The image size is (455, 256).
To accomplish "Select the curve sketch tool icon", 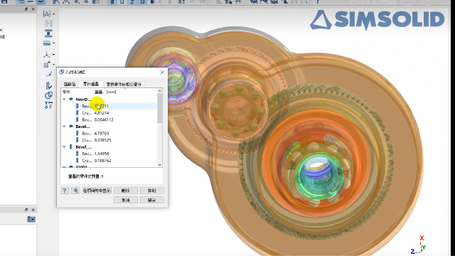I will click(48, 74).
